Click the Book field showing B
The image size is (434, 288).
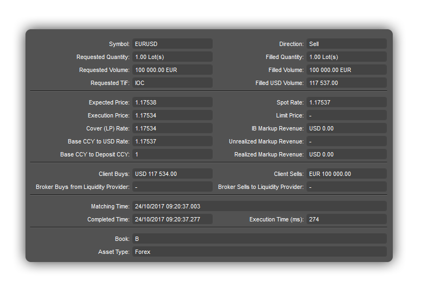click(x=259, y=239)
